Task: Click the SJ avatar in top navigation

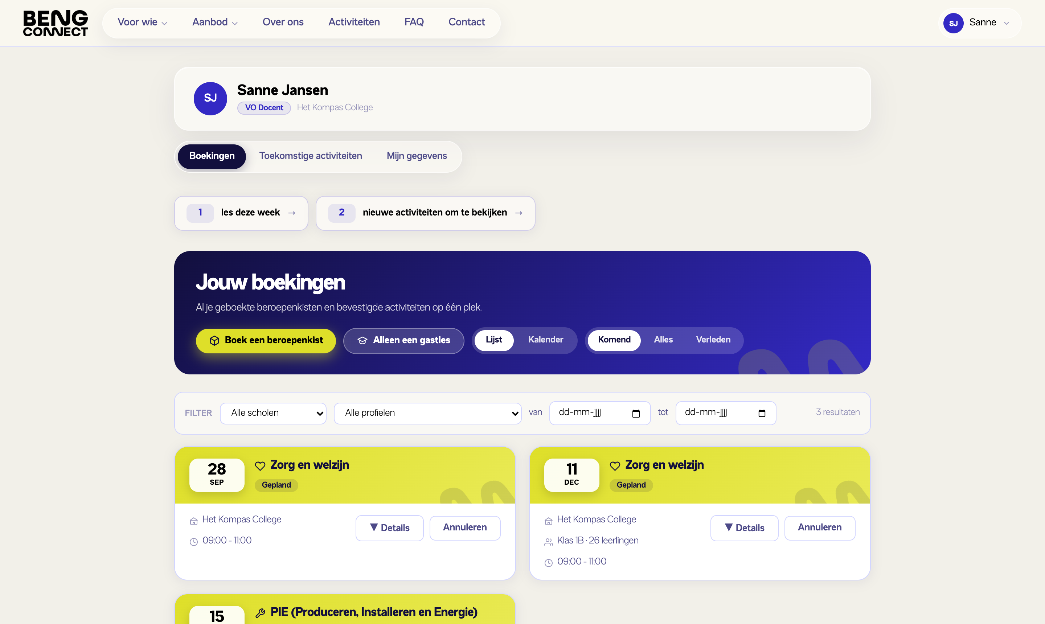Action: click(x=953, y=23)
